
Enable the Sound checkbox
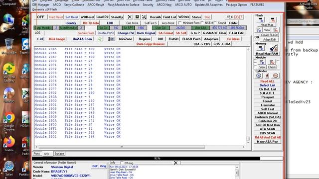pyautogui.click(x=215, y=23)
